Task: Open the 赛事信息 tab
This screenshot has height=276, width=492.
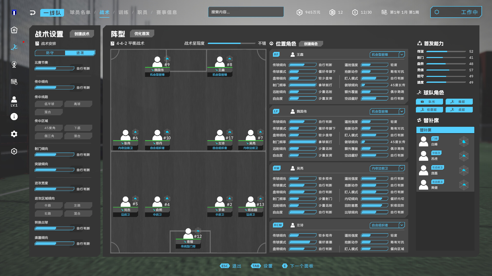Action: pyautogui.click(x=167, y=12)
